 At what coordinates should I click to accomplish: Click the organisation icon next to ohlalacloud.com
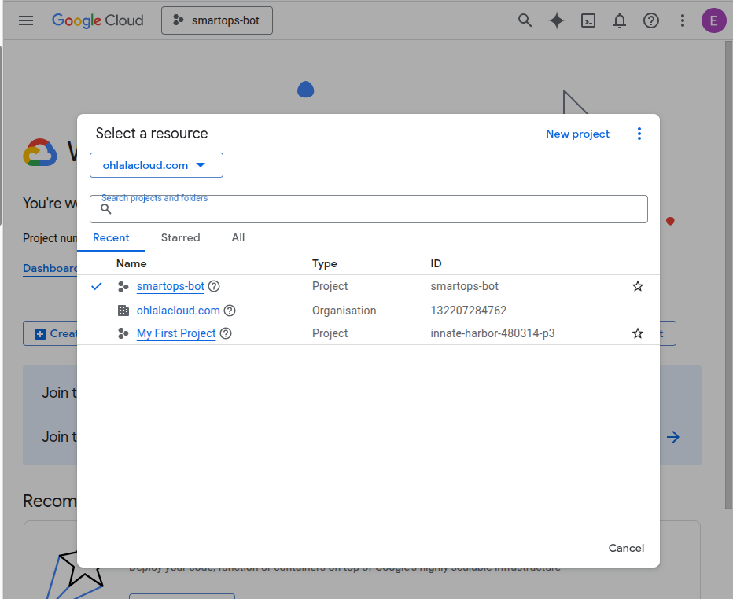tap(123, 310)
